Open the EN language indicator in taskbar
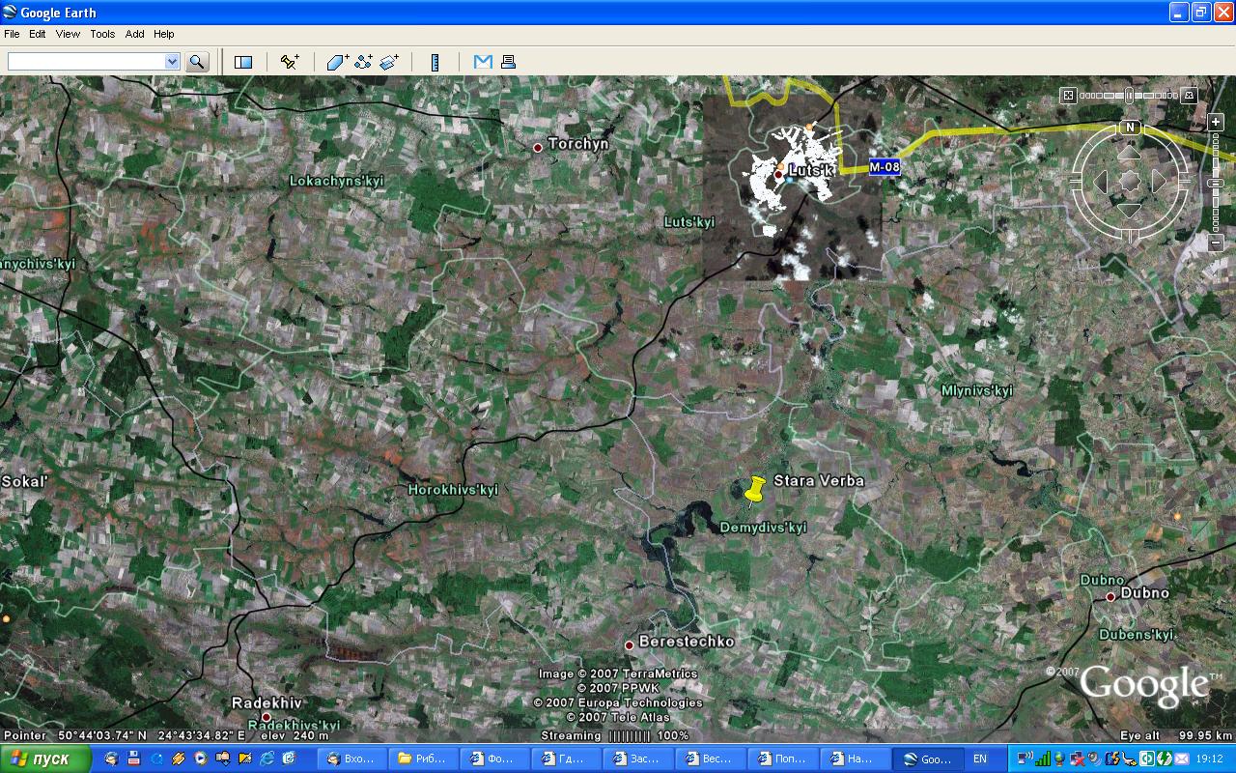This screenshot has height=773, width=1236. (x=980, y=759)
